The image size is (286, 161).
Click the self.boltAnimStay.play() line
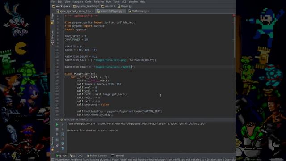point(95,115)
